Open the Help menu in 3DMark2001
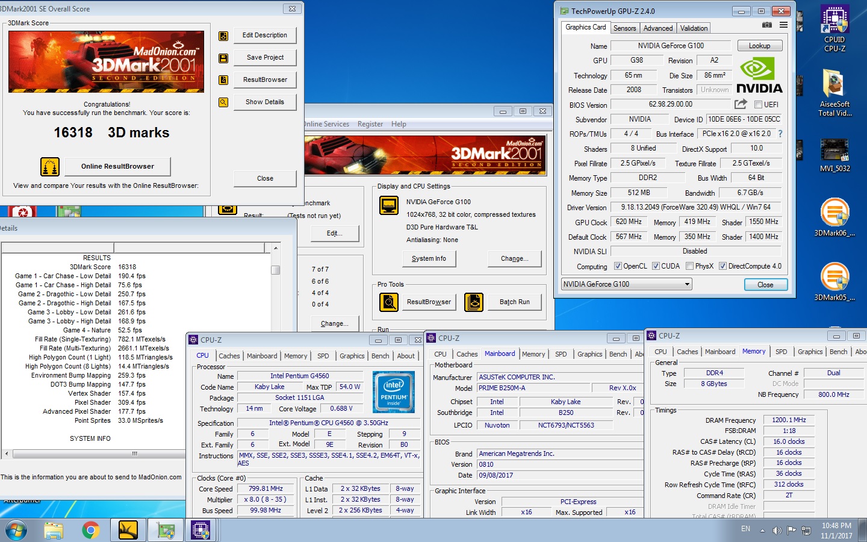The height and width of the screenshot is (542, 867). 399,124
